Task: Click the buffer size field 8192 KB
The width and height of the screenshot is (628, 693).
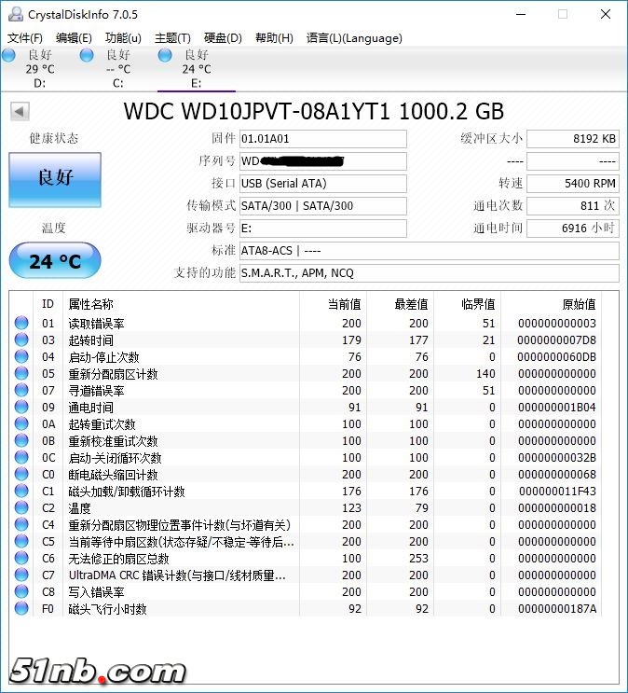Action: click(x=573, y=139)
